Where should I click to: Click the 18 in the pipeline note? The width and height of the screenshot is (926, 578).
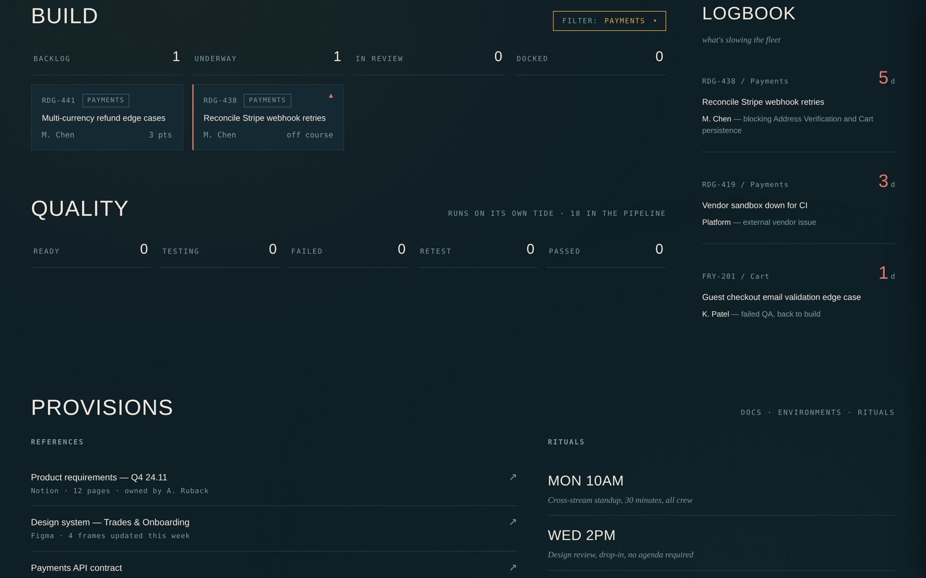[618, 213]
